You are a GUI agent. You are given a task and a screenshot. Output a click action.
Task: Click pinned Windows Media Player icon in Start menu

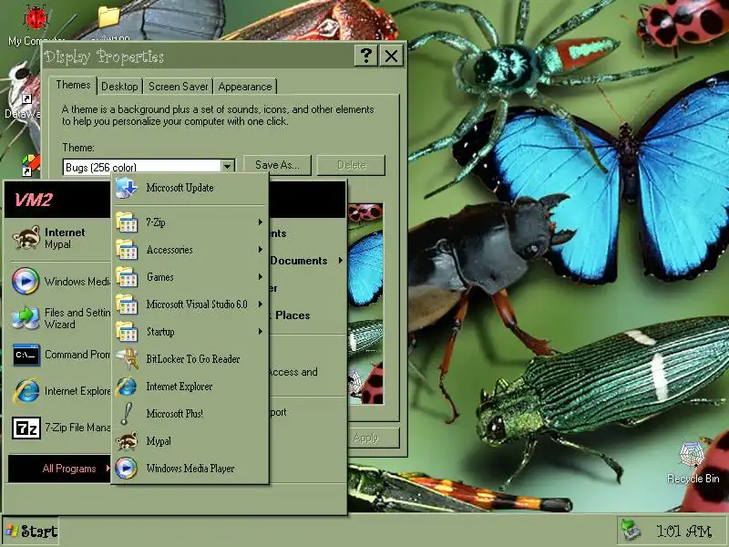26,281
